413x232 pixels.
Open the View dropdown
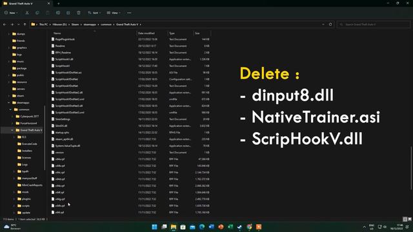(x=114, y=13)
